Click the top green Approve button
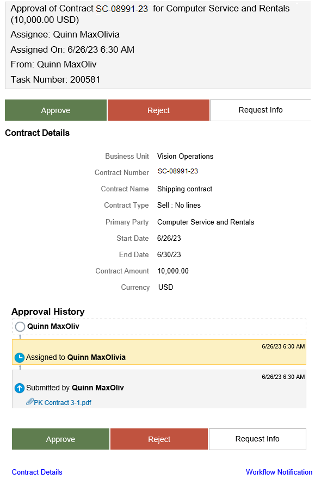 pos(55,110)
